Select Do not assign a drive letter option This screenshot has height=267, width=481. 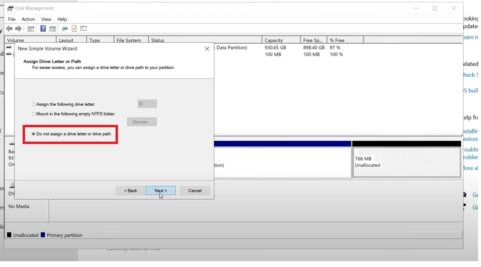tap(71, 134)
